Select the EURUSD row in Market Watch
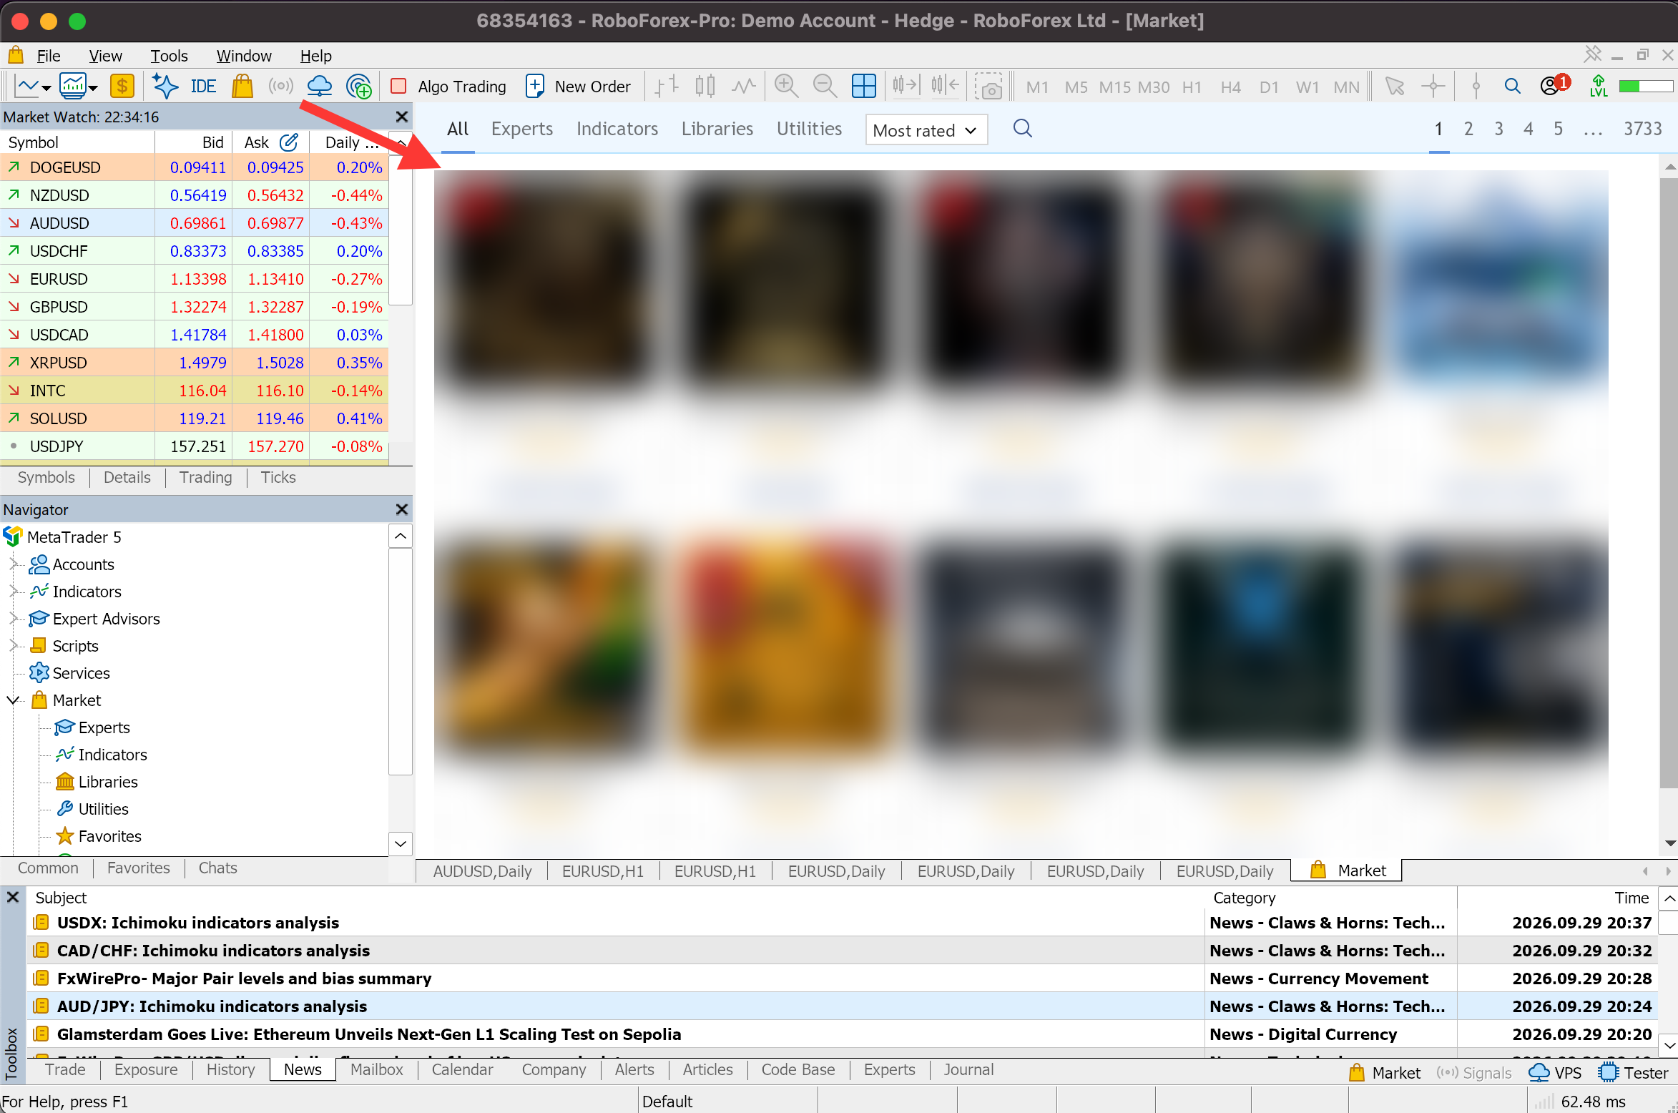The width and height of the screenshot is (1678, 1113). coord(195,279)
